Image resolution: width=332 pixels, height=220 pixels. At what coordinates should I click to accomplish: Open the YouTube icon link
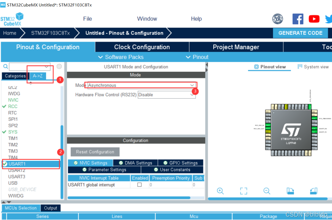(x=314, y=19)
